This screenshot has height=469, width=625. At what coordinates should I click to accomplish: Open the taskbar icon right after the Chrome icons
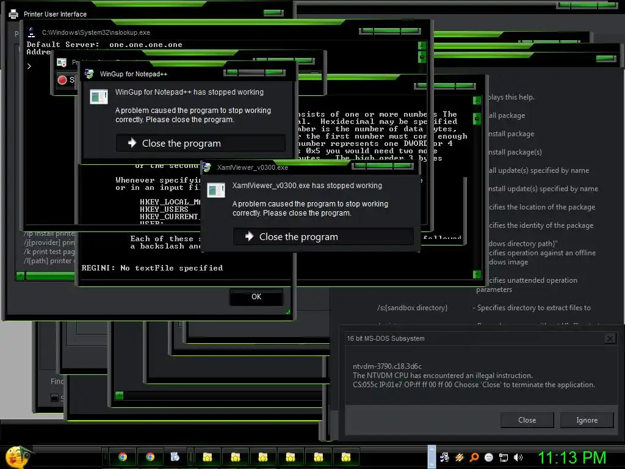click(x=175, y=457)
